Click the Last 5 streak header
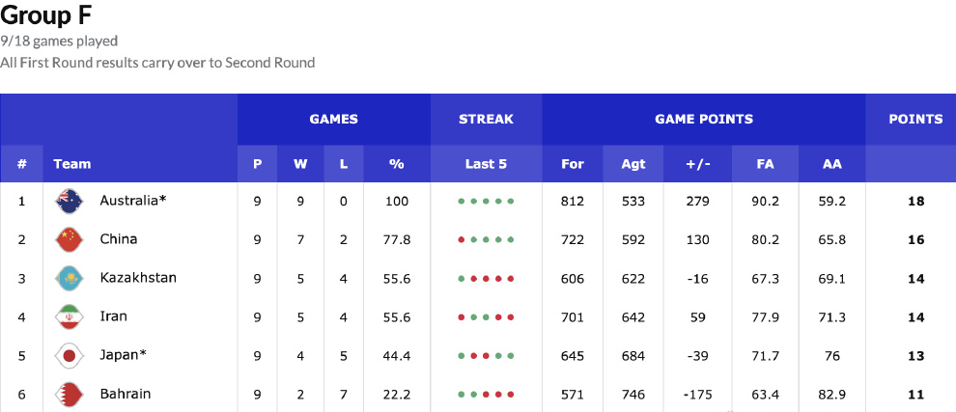The image size is (956, 412). coord(486,164)
